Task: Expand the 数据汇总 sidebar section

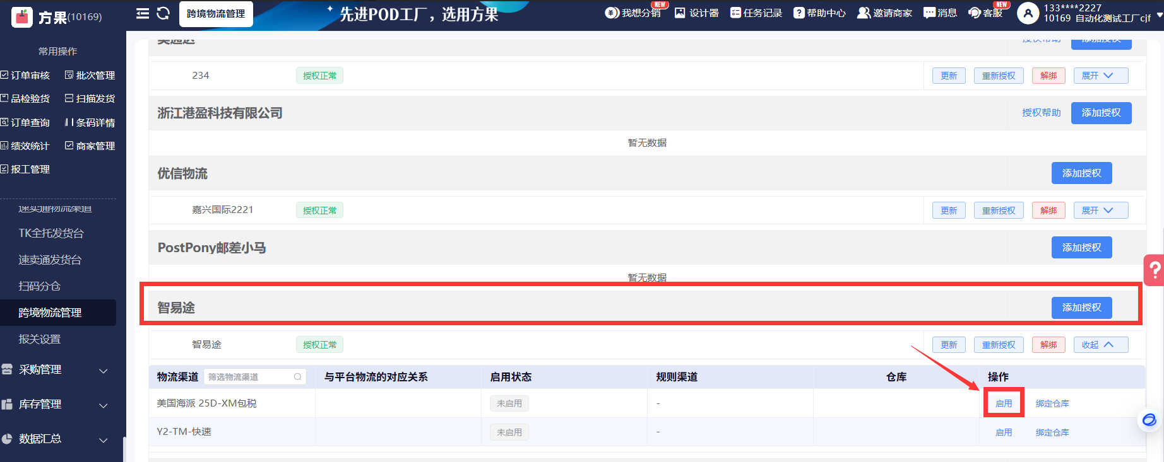Action: pos(58,439)
